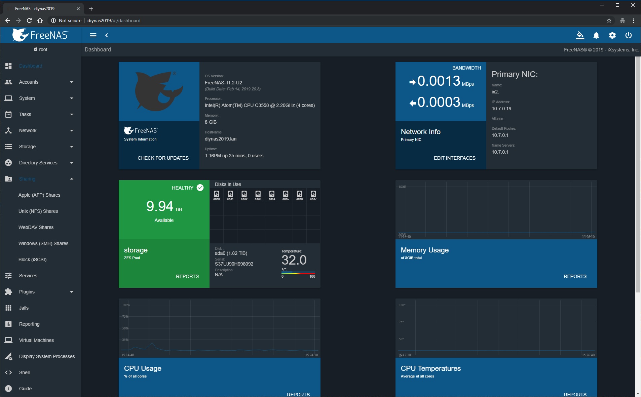Click the HEALTHY status checkmark
The height and width of the screenshot is (397, 641).
point(200,188)
